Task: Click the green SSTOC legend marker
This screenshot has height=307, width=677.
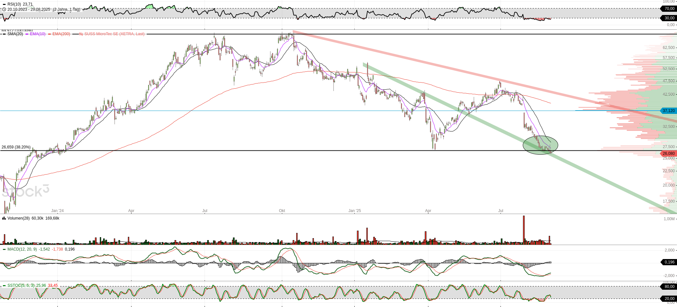Action: (4, 285)
